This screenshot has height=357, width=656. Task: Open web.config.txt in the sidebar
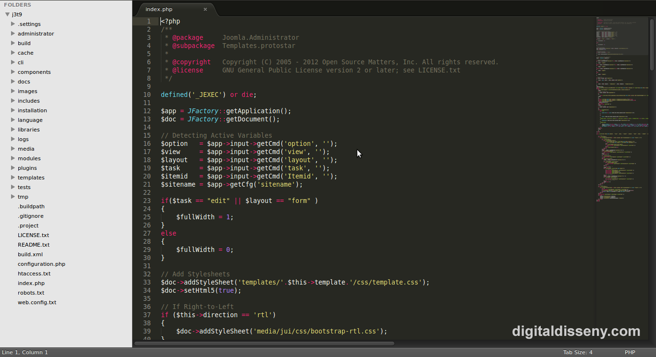(37, 302)
